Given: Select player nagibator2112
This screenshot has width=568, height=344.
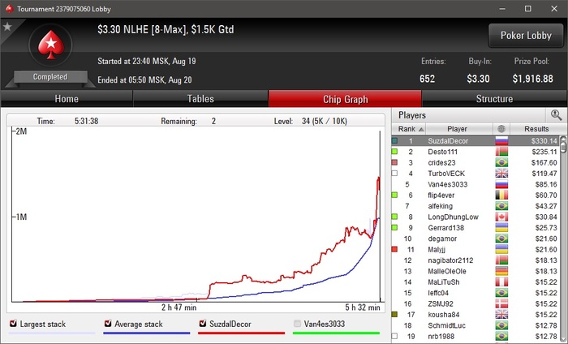Looking at the screenshot, I should pos(450,260).
